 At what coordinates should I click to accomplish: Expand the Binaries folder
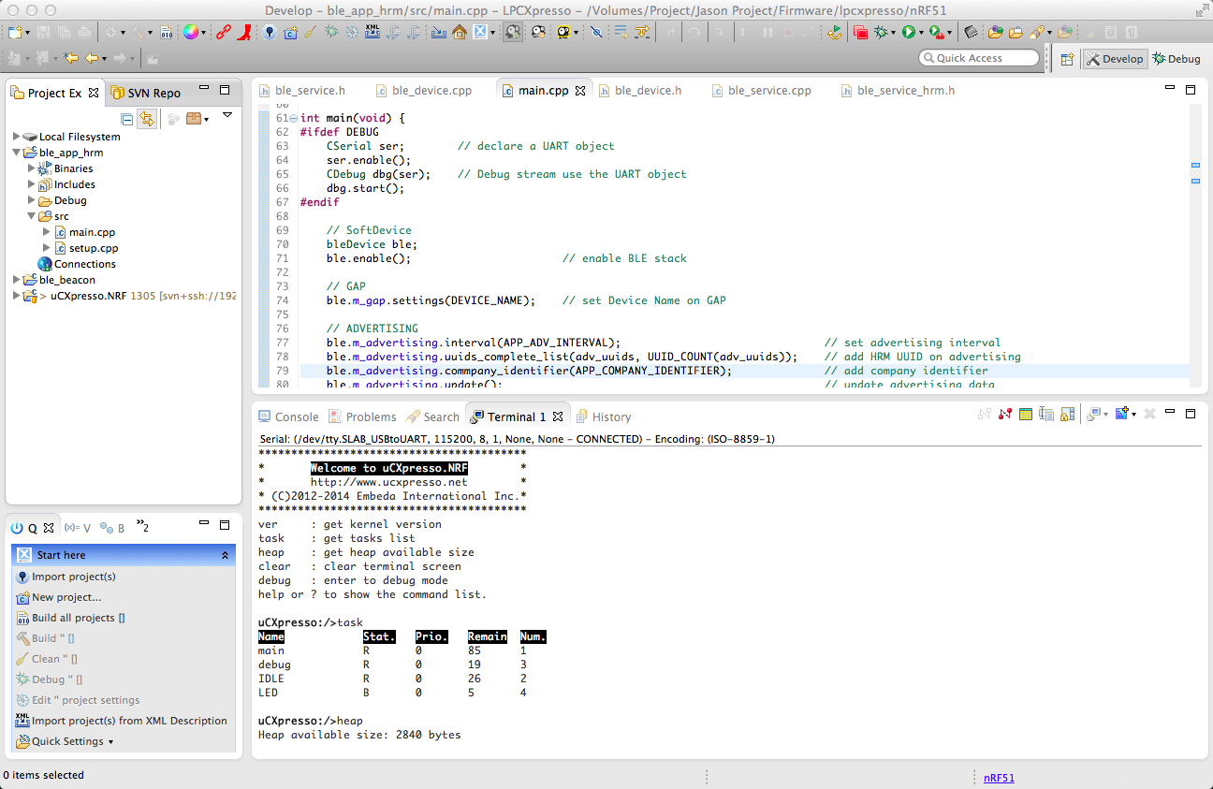pyautogui.click(x=32, y=168)
